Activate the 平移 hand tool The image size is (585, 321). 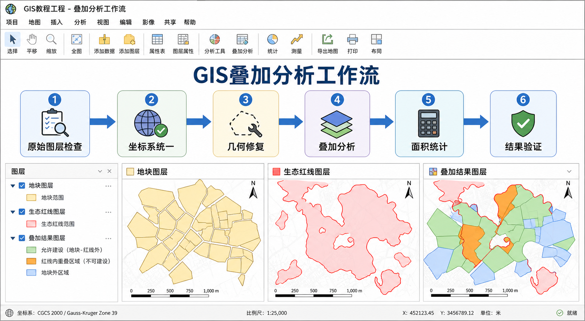(32, 44)
